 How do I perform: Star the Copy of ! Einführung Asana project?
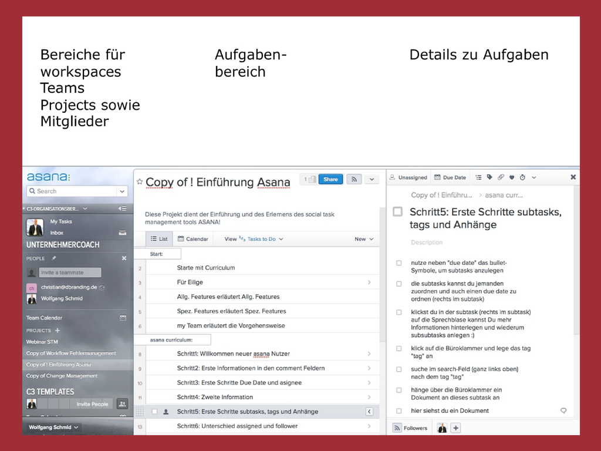point(140,181)
